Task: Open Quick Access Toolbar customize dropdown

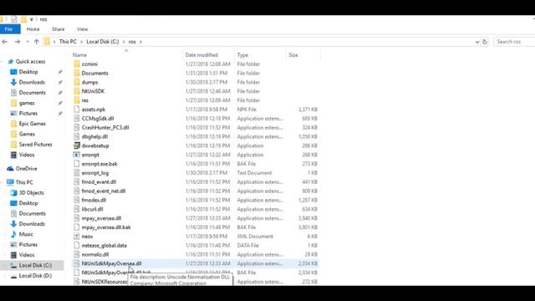Action: tap(32, 19)
